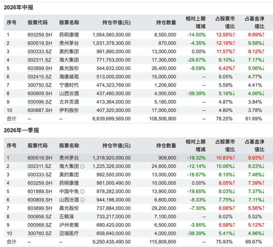Image resolution: width=273 pixels, height=247 pixels.
Task: Click info icon next to 海大集团 in 一季报
Action: (82, 166)
